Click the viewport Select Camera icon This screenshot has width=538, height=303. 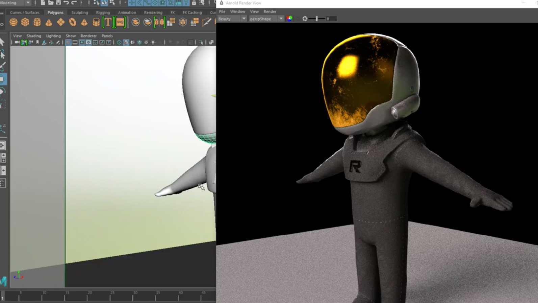point(17,42)
